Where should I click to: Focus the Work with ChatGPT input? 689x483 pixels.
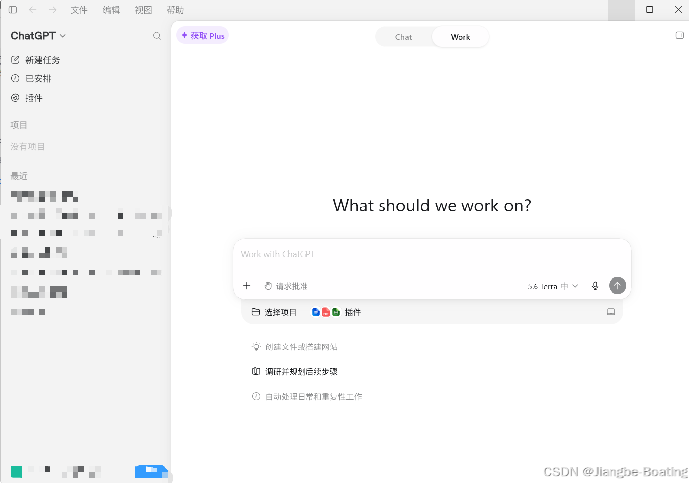(432, 254)
